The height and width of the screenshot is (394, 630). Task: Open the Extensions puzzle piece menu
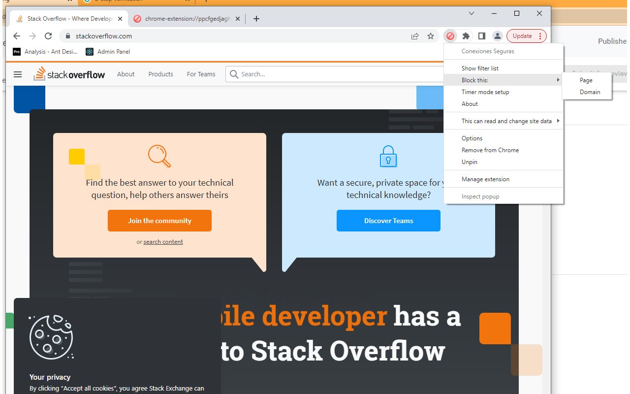[466, 36]
